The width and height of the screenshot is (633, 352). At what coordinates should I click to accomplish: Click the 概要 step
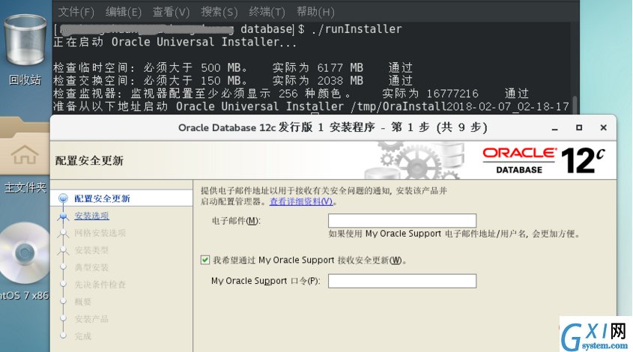(82, 302)
